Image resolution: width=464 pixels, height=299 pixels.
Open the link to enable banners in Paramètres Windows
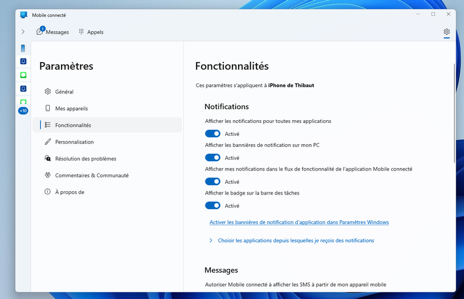tap(299, 222)
